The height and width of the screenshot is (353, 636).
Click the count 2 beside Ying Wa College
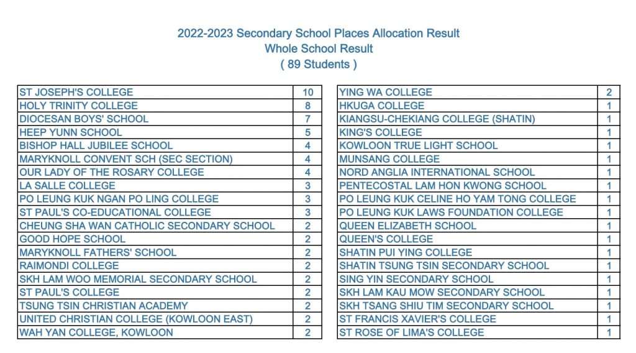[609, 92]
